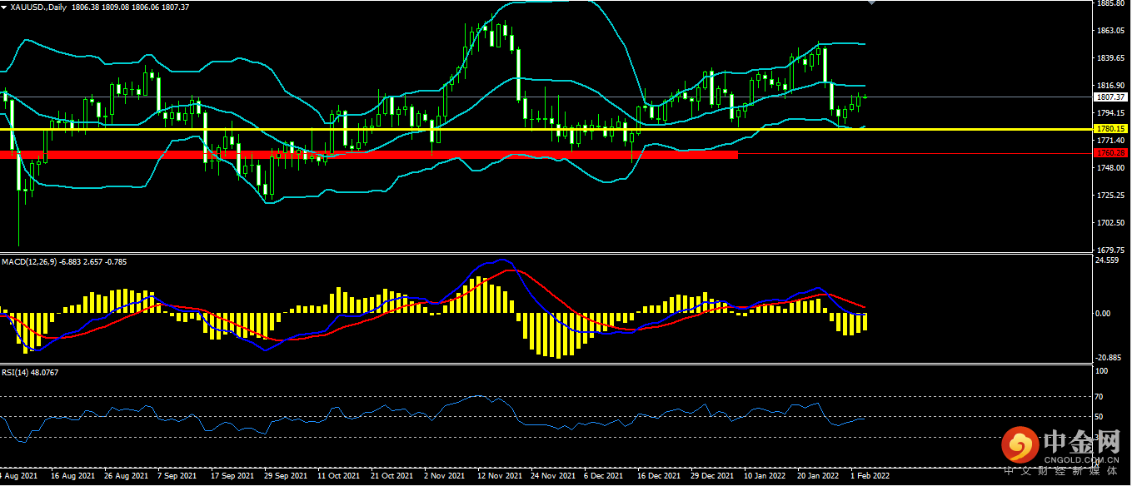The width and height of the screenshot is (1132, 486).
Task: Click RSI scale value 100
Action: pos(1100,371)
